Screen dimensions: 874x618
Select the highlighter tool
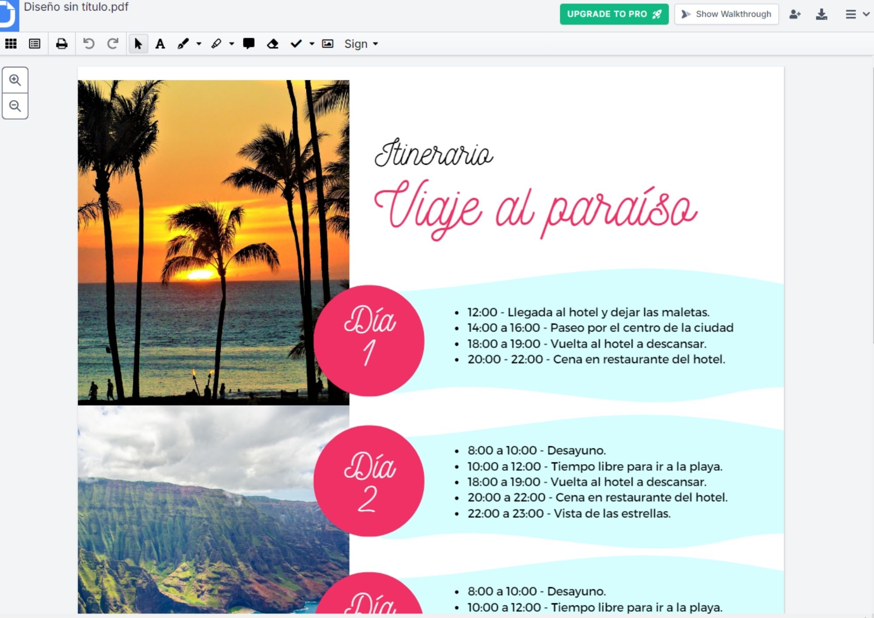pos(216,44)
